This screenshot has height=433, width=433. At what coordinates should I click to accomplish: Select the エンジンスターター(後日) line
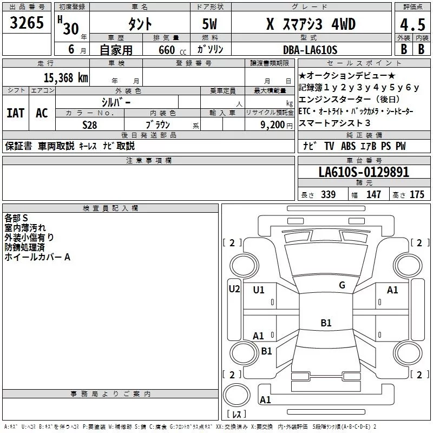(349, 99)
